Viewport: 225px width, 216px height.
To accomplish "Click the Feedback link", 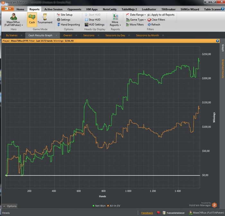I will click(x=147, y=213).
